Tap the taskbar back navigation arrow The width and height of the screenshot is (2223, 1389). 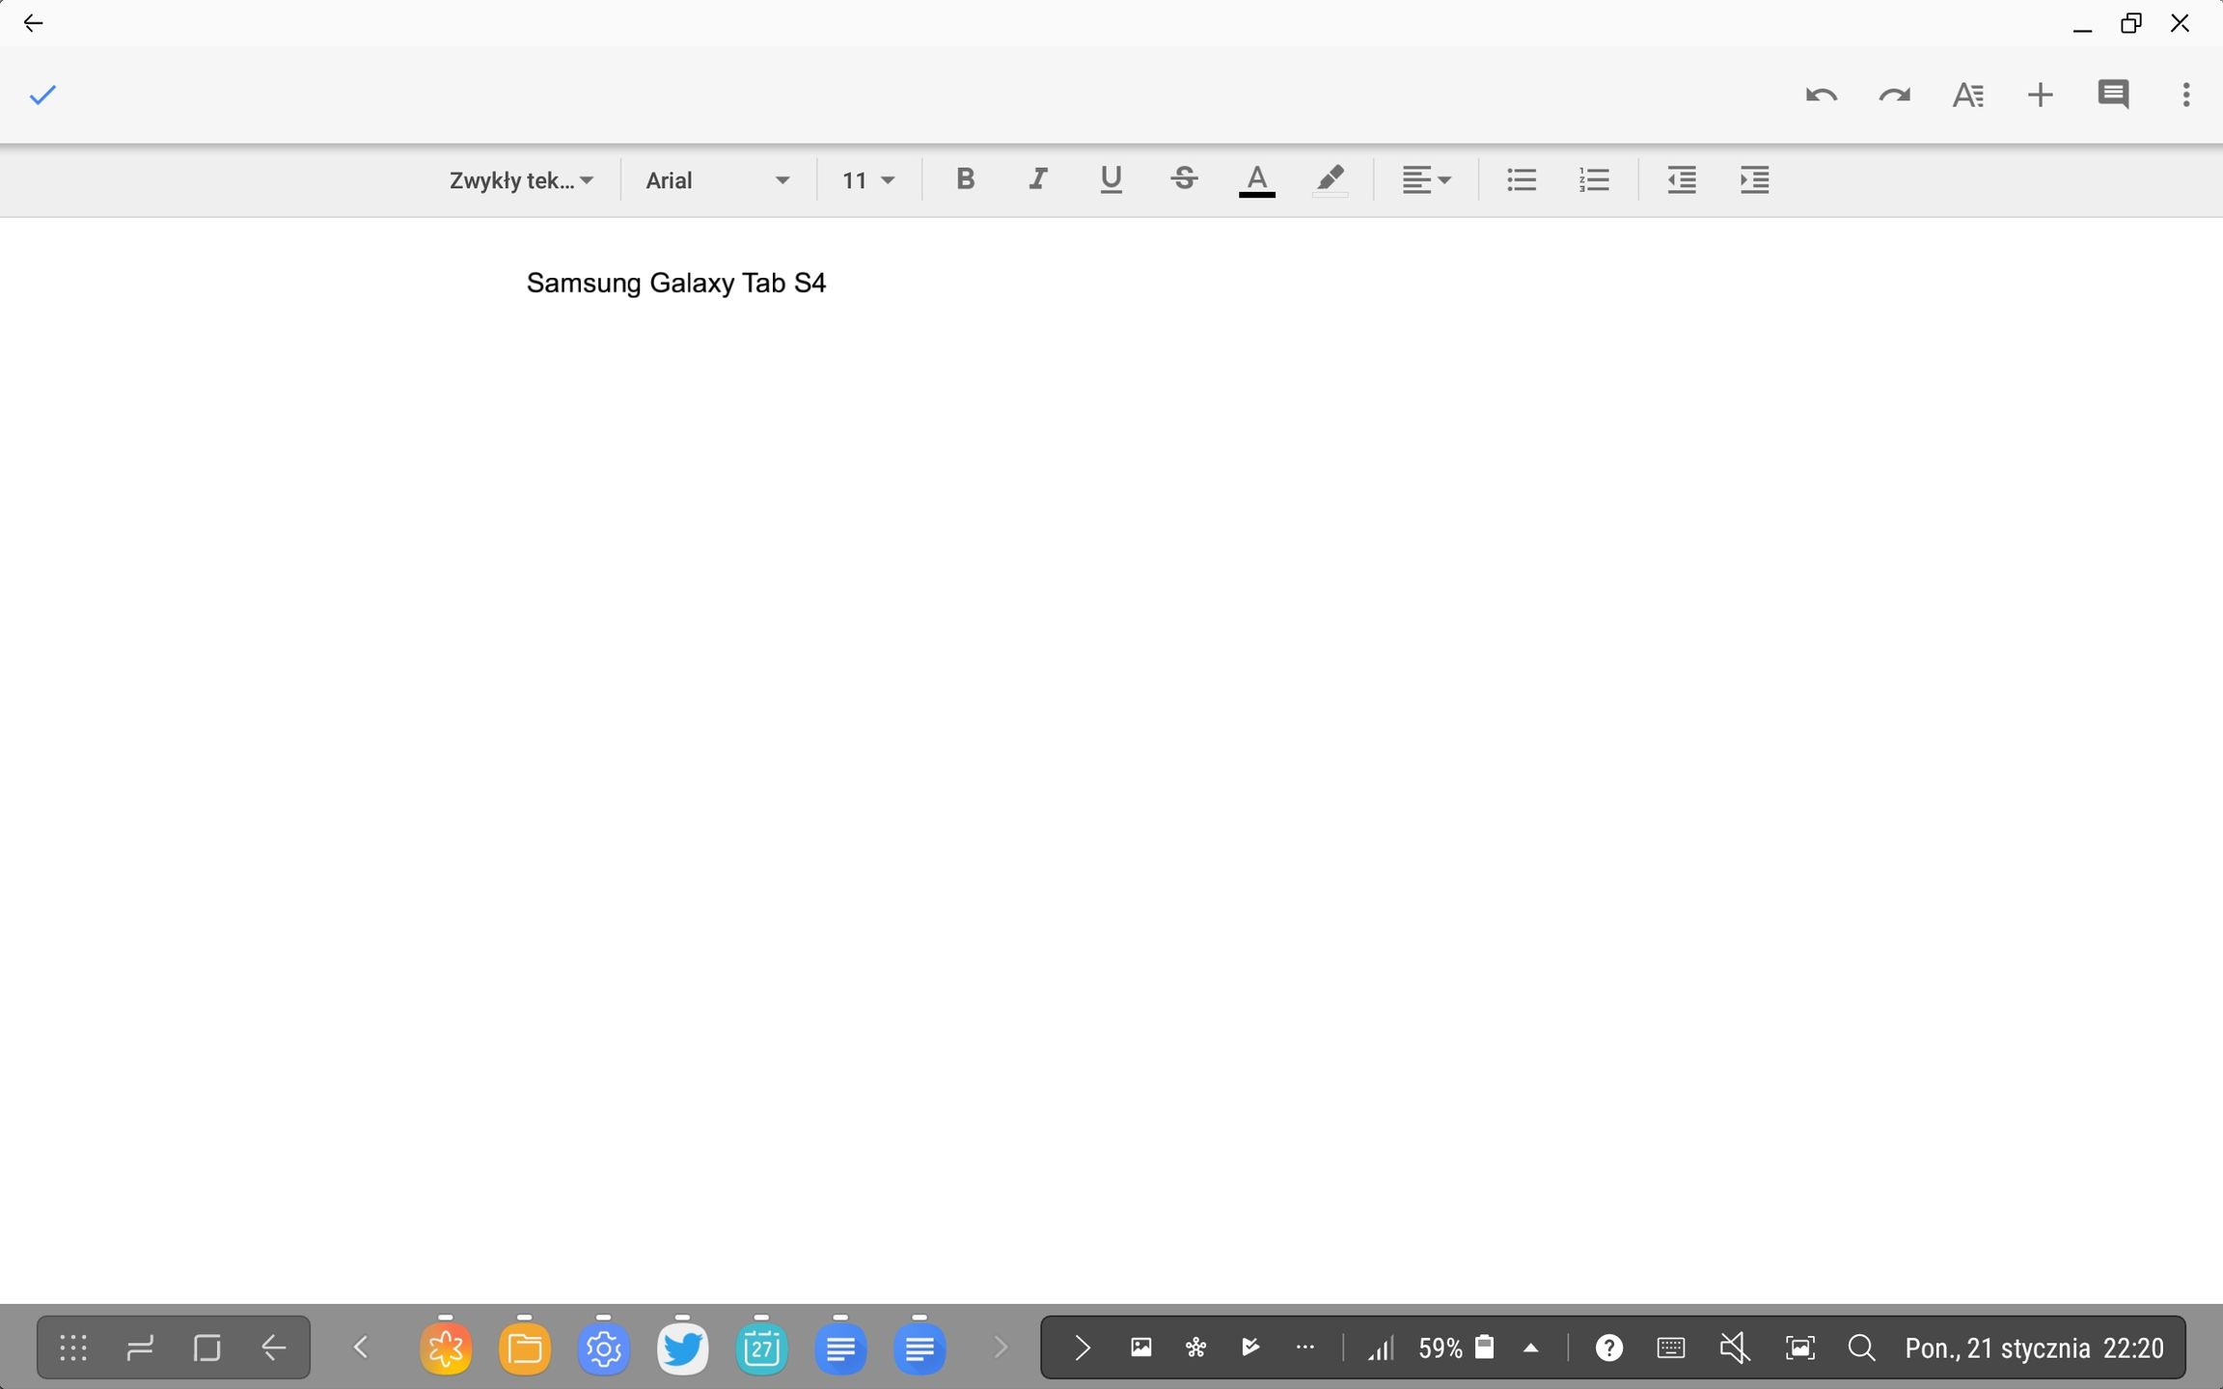274,1348
